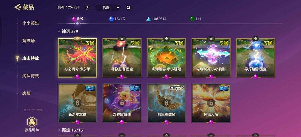The height and width of the screenshot is (137, 301).
Task: Select the green orb 1/1 rarity filter
Action: point(196,19)
